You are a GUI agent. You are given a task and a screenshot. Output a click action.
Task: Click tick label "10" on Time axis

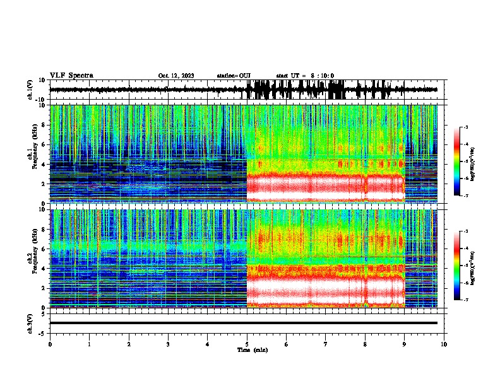coord(444,344)
